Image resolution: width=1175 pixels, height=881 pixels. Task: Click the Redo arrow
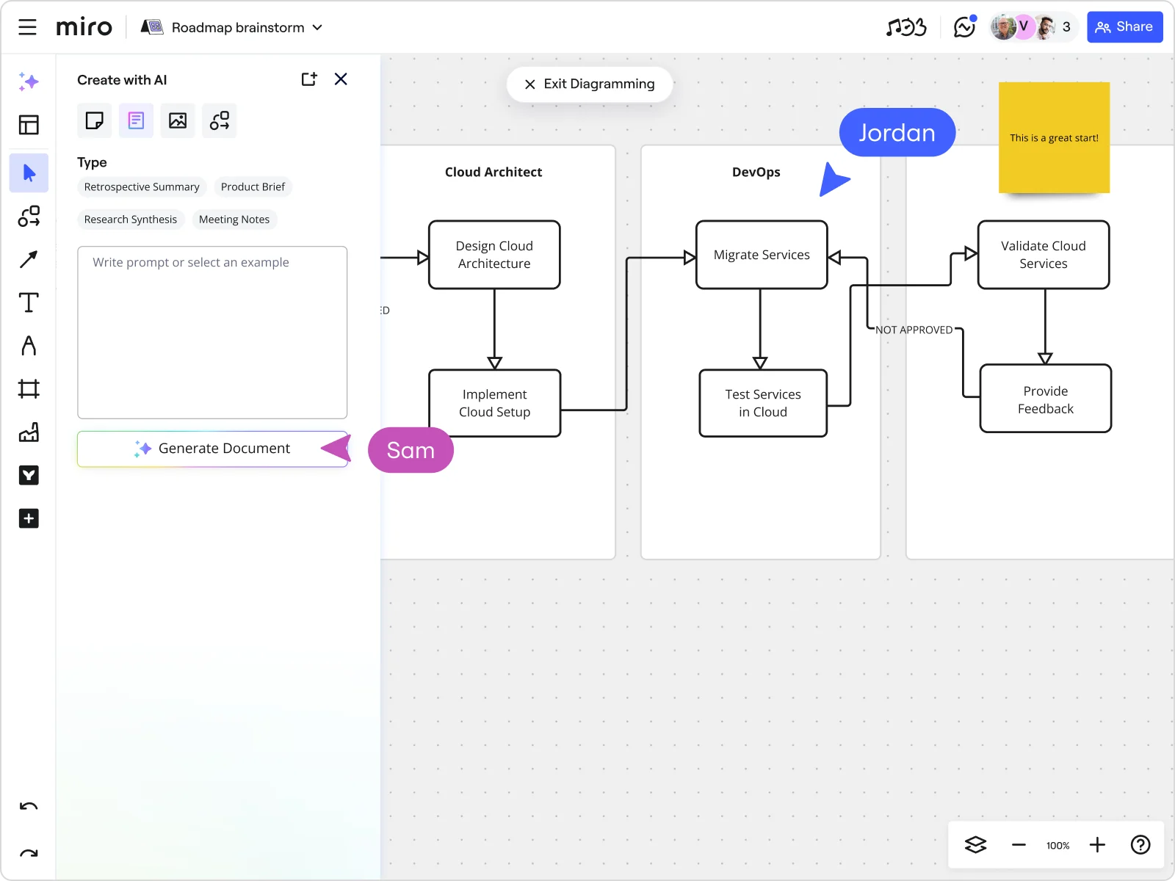(29, 853)
